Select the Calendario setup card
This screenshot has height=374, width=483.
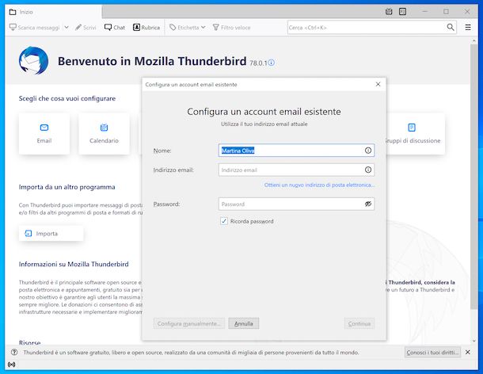pyautogui.click(x=104, y=133)
